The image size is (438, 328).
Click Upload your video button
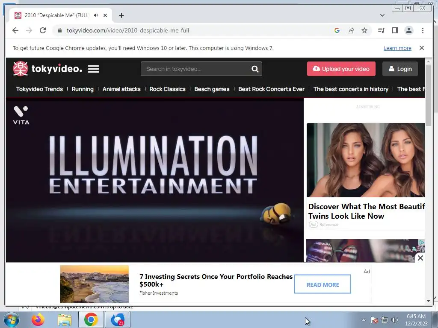(x=341, y=69)
